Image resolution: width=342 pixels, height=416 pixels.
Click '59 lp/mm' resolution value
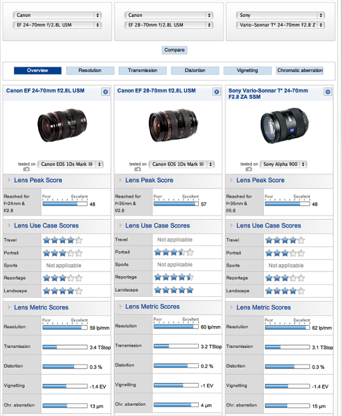pos(99,328)
